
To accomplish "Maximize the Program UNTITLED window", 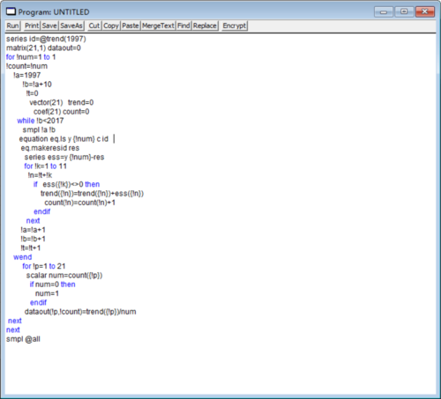I will (404, 11).
